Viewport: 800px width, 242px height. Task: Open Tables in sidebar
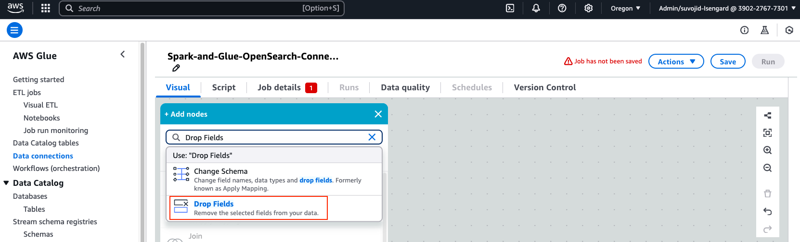(x=34, y=209)
